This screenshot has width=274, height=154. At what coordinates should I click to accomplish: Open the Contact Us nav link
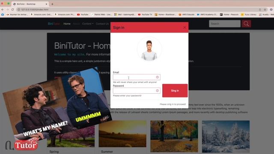point(102,24)
